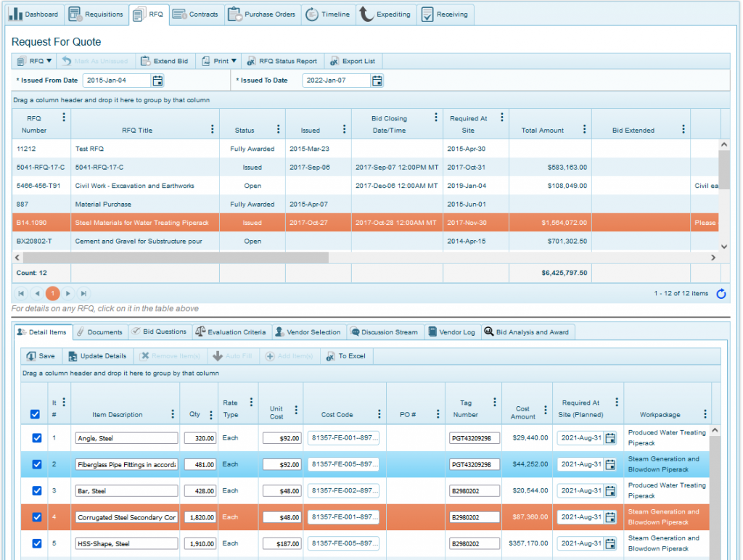Click the Update Details button

click(97, 356)
